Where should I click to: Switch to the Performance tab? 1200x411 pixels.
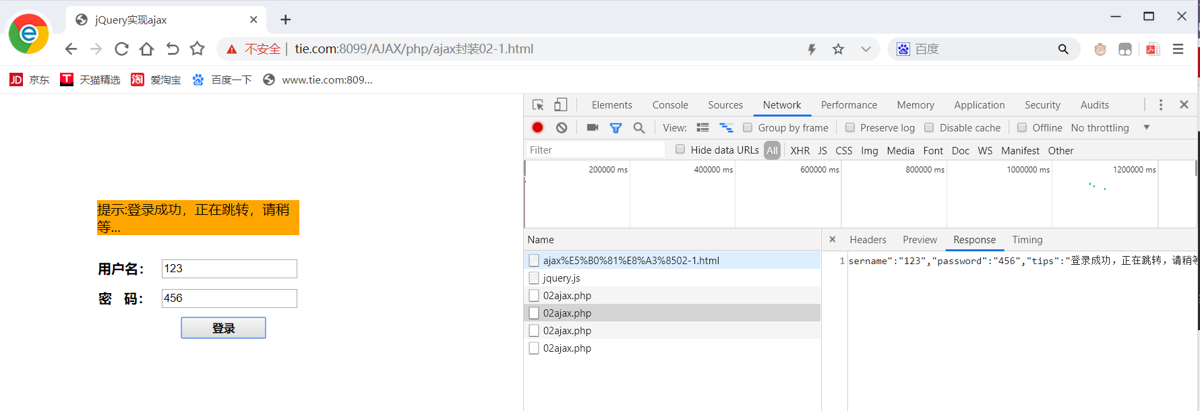tap(849, 104)
